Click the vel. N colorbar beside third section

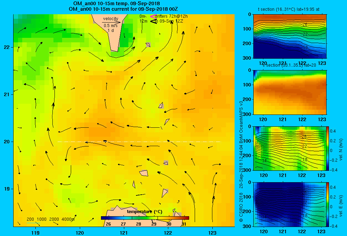coord(328,148)
